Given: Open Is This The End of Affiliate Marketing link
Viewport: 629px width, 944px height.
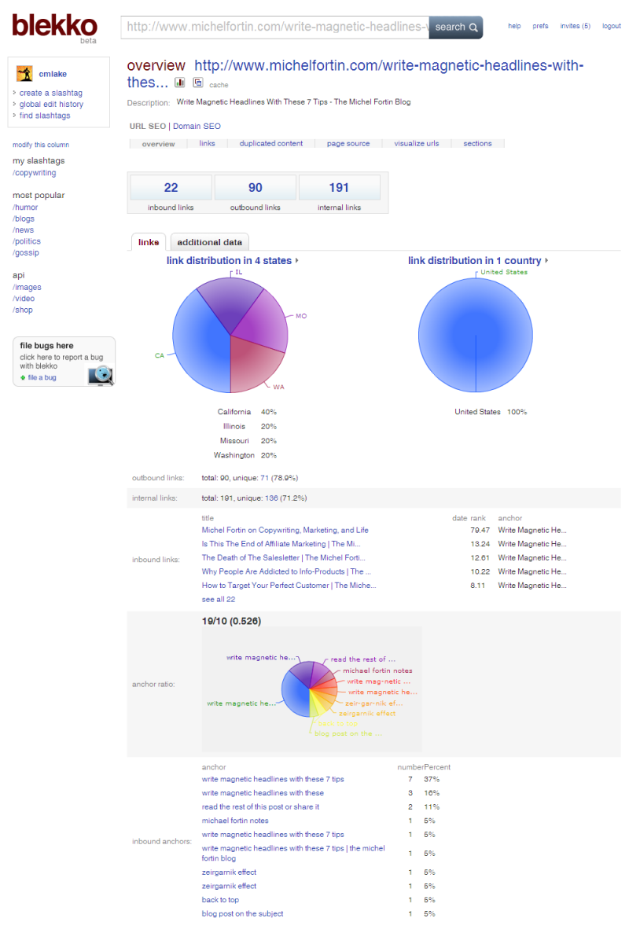Looking at the screenshot, I should pyautogui.click(x=281, y=544).
